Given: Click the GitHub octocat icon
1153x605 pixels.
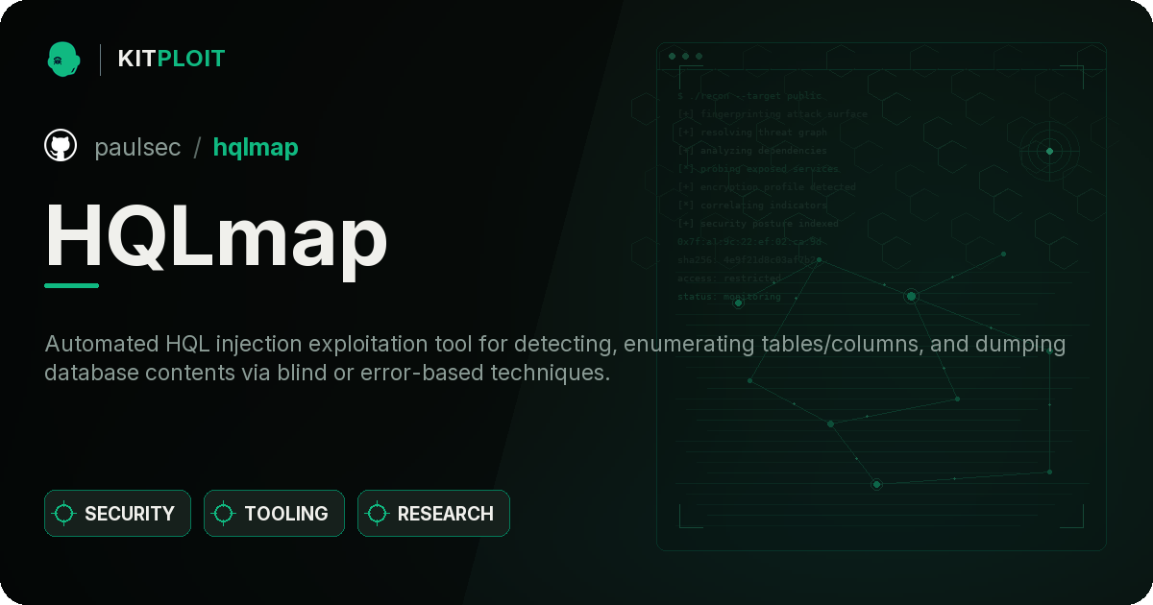Looking at the screenshot, I should click(61, 146).
